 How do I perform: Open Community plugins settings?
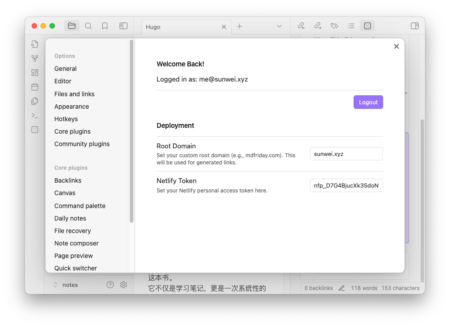tap(82, 144)
